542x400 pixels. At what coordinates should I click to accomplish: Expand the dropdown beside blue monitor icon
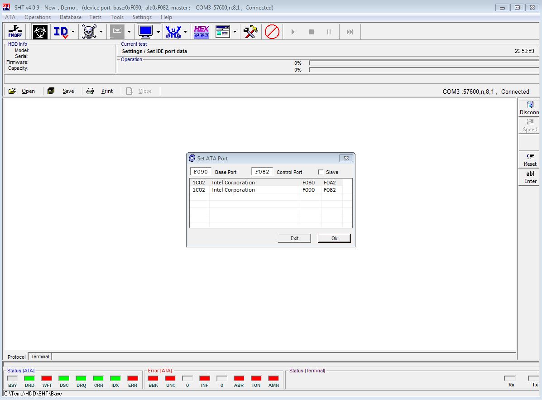(158, 32)
